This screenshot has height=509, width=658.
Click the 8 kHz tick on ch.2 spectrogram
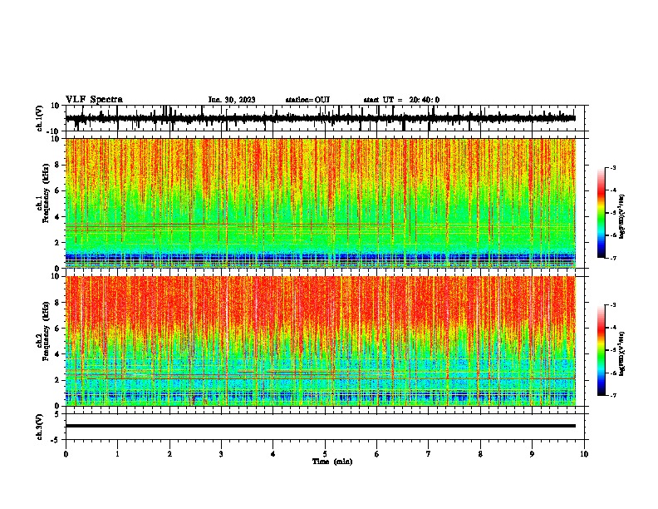[57, 303]
